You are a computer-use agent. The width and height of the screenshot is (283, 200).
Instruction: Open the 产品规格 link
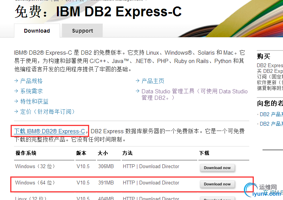point(31,81)
